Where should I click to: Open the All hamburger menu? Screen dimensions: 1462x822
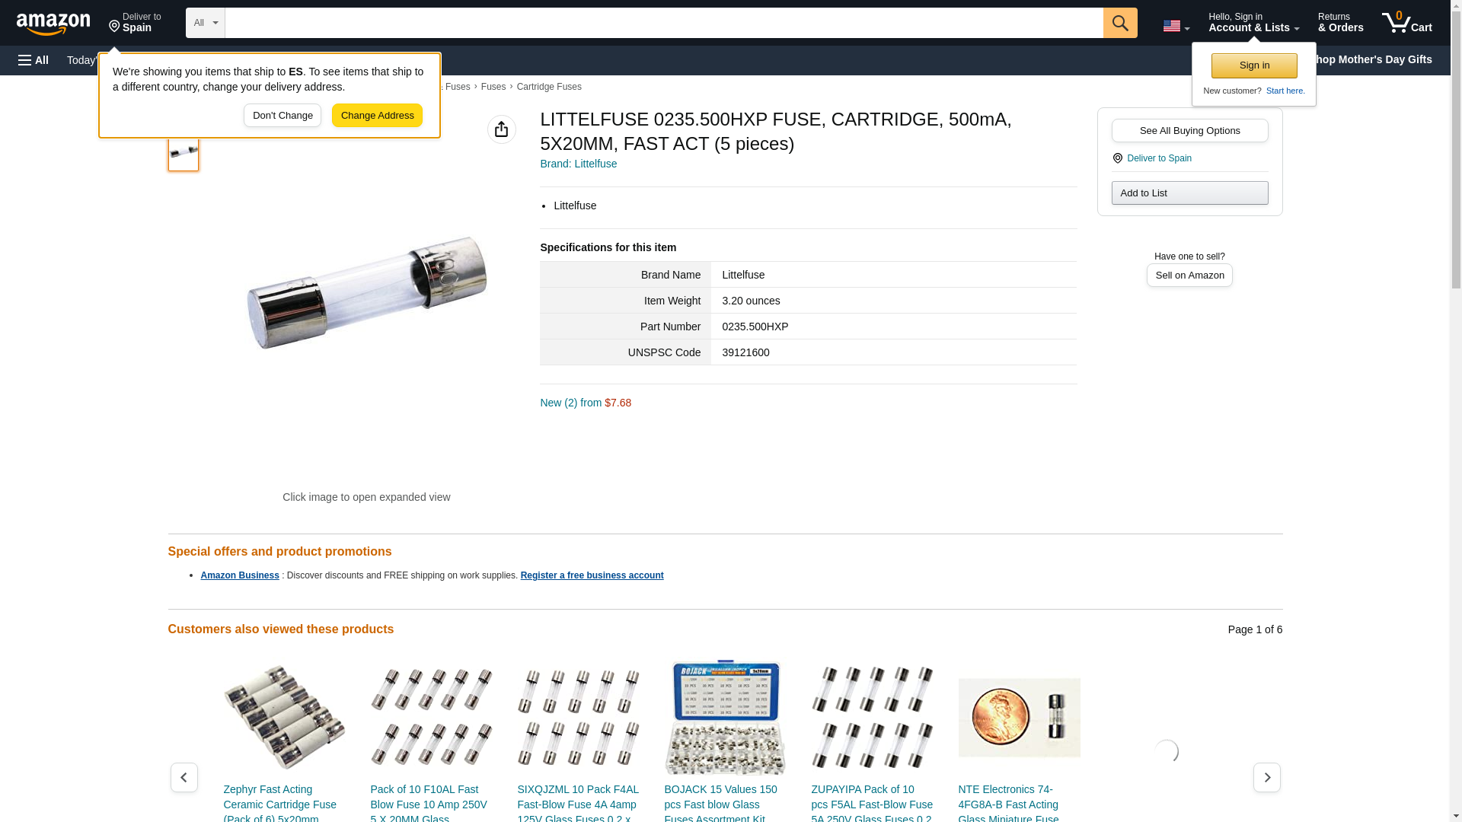(x=34, y=60)
